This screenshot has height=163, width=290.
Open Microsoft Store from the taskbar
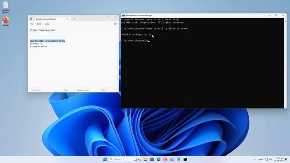[152, 159]
